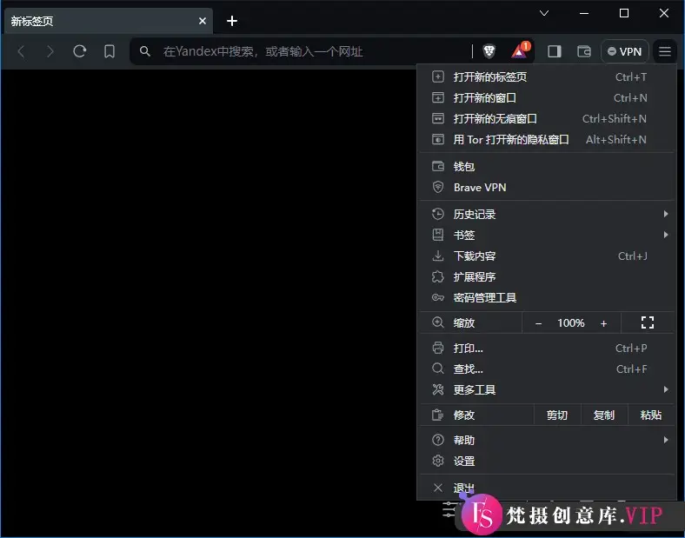
Task: Add a new tab with plus button
Action: [x=232, y=21]
